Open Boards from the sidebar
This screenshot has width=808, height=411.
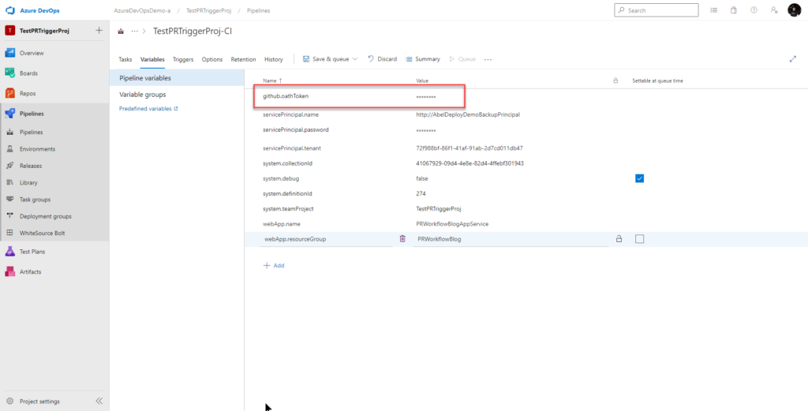(x=28, y=73)
